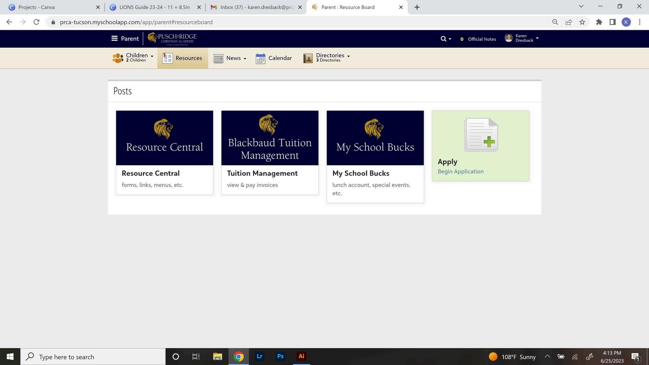This screenshot has height=365, width=649.
Task: Reload the page with the refresh icon
Action: point(36,22)
